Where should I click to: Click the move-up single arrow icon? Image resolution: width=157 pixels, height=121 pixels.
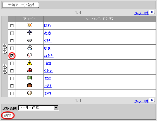click(5, 51)
